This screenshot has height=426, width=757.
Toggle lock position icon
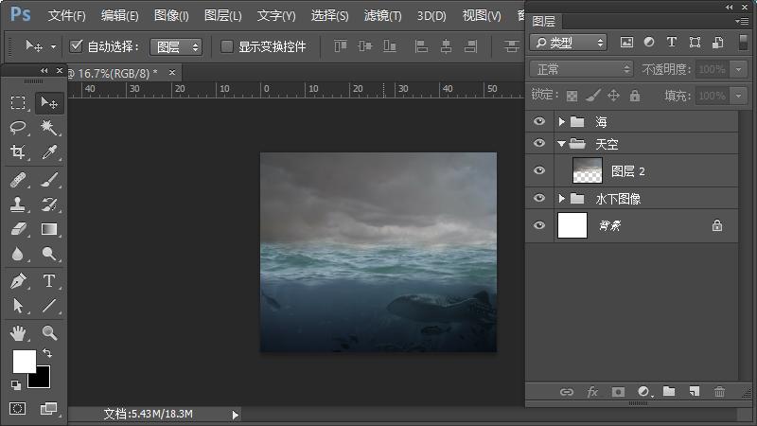point(613,96)
